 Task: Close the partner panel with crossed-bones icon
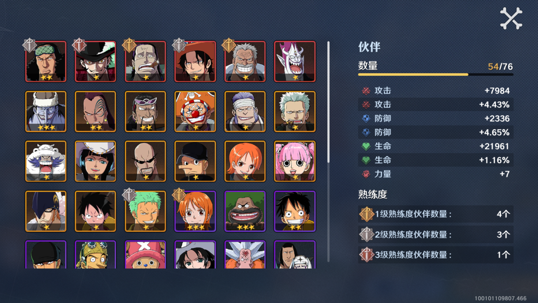click(511, 18)
